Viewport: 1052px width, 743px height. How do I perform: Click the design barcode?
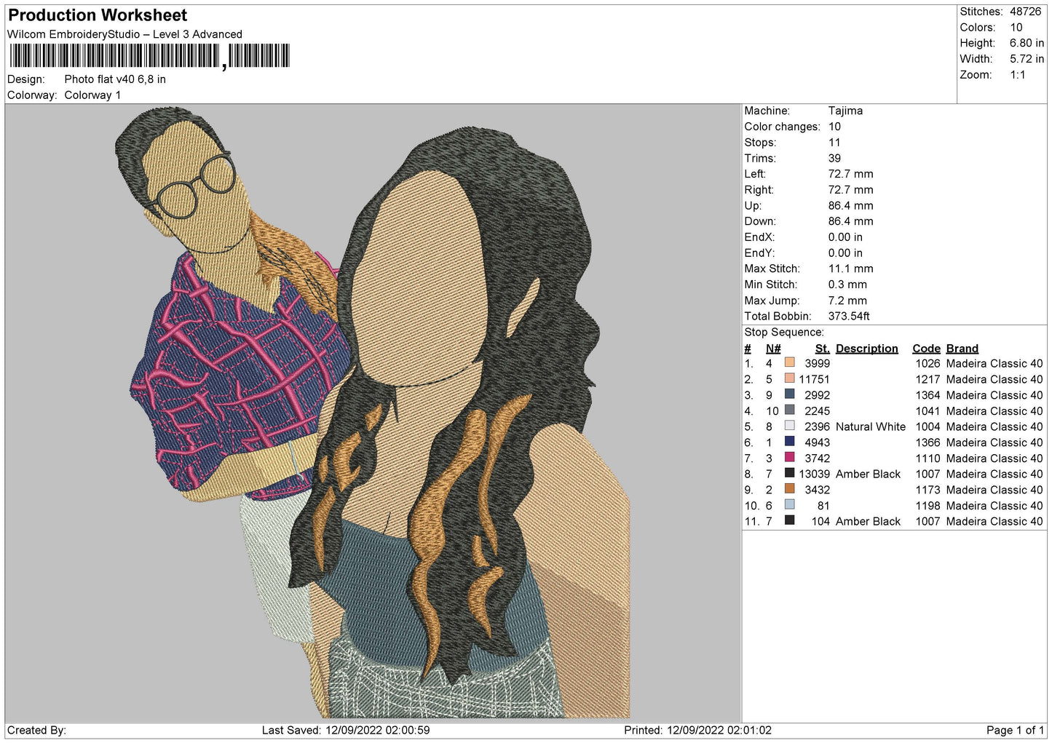coord(149,56)
